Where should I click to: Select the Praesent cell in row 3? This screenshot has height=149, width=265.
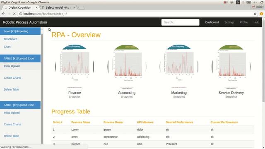pyautogui.click(x=171, y=144)
